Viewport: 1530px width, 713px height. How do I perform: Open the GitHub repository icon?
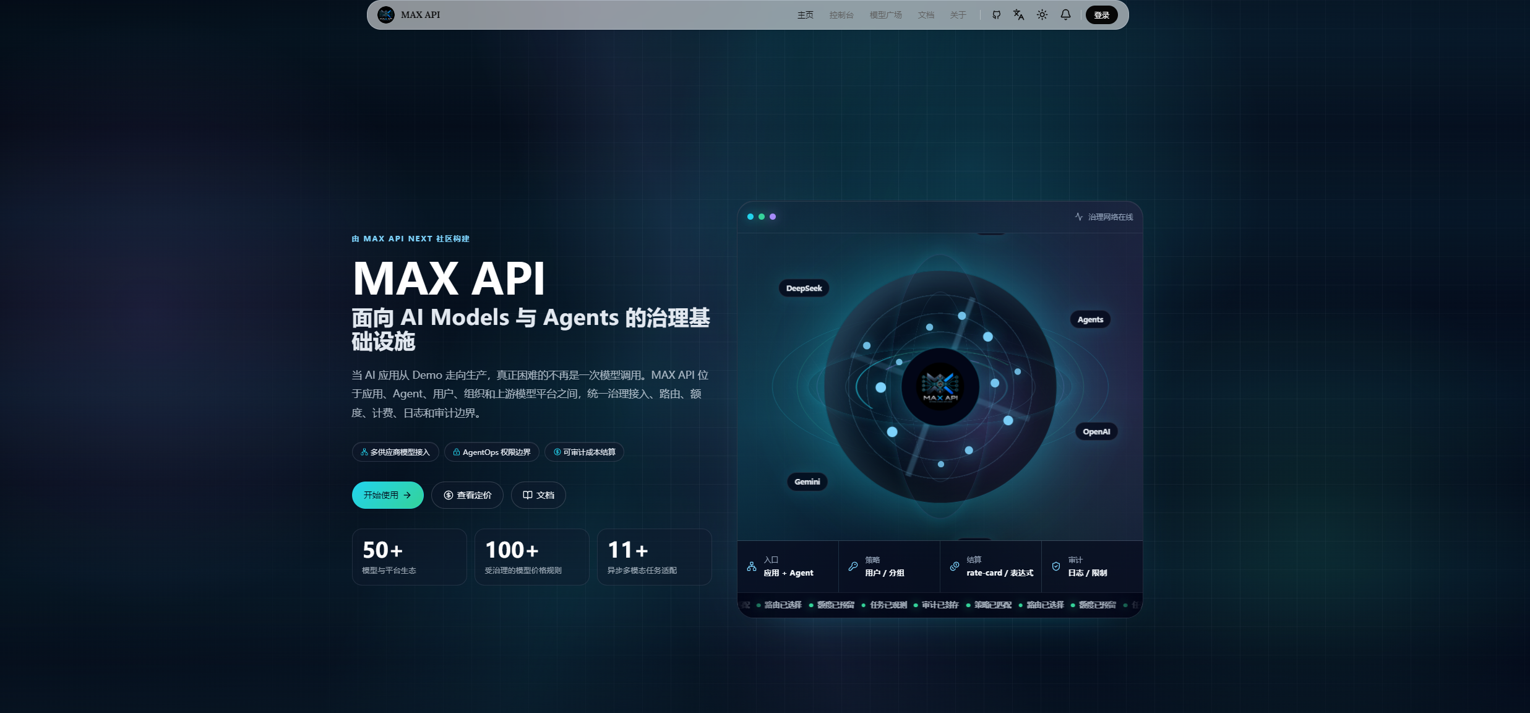click(x=996, y=15)
